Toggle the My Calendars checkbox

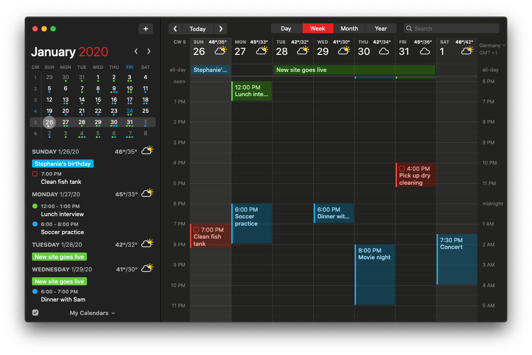point(35,312)
